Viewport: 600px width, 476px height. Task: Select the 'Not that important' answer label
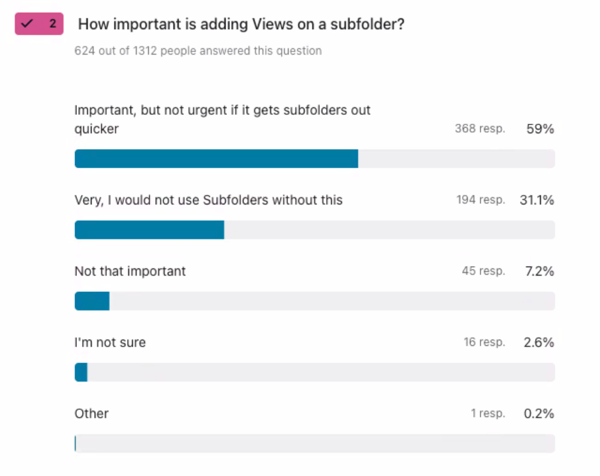(x=130, y=271)
